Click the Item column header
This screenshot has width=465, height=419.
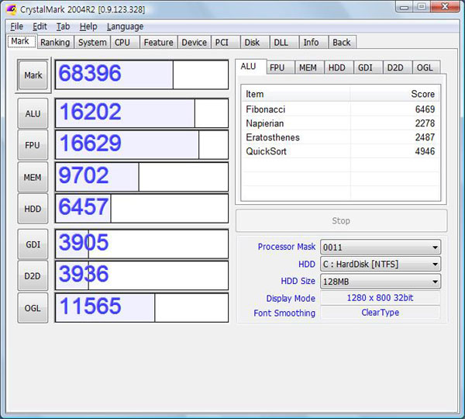(296, 94)
